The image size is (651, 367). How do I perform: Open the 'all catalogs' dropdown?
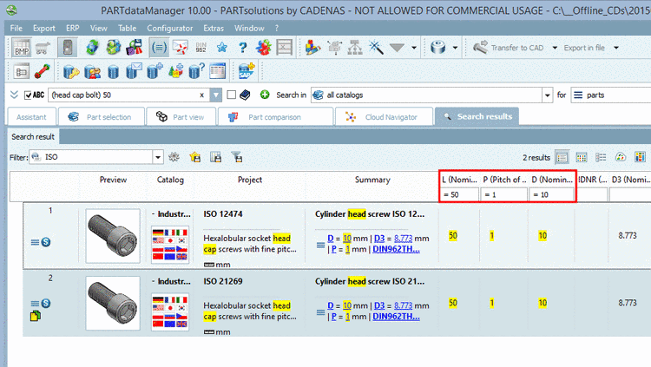tap(547, 95)
